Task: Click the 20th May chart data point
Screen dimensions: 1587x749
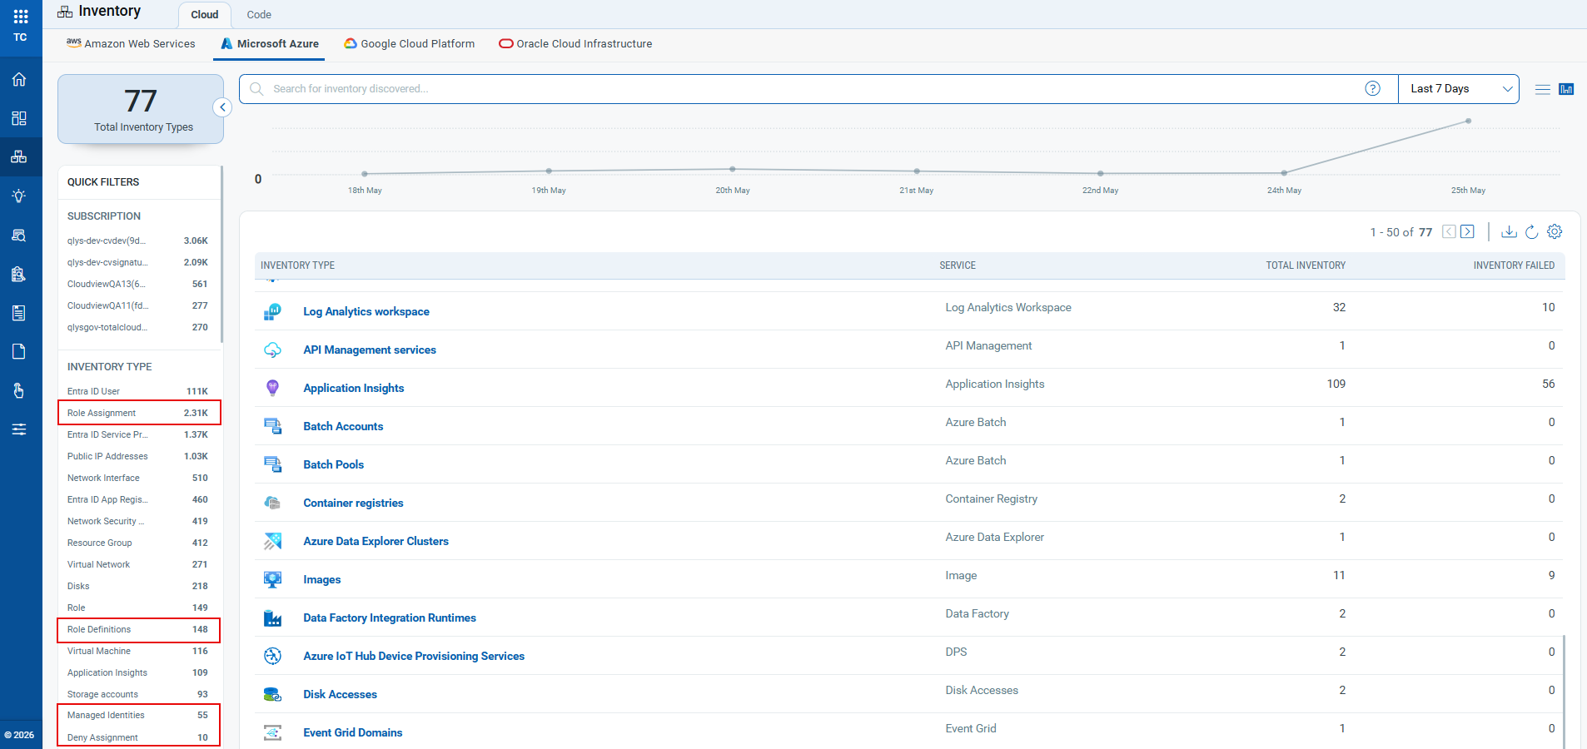Action: pyautogui.click(x=733, y=169)
